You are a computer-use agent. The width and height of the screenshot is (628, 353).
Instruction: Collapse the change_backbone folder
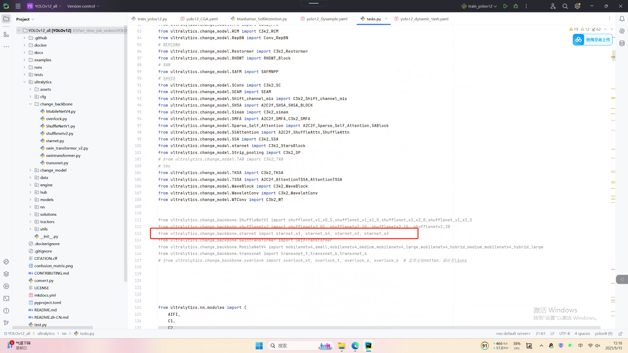(30, 104)
